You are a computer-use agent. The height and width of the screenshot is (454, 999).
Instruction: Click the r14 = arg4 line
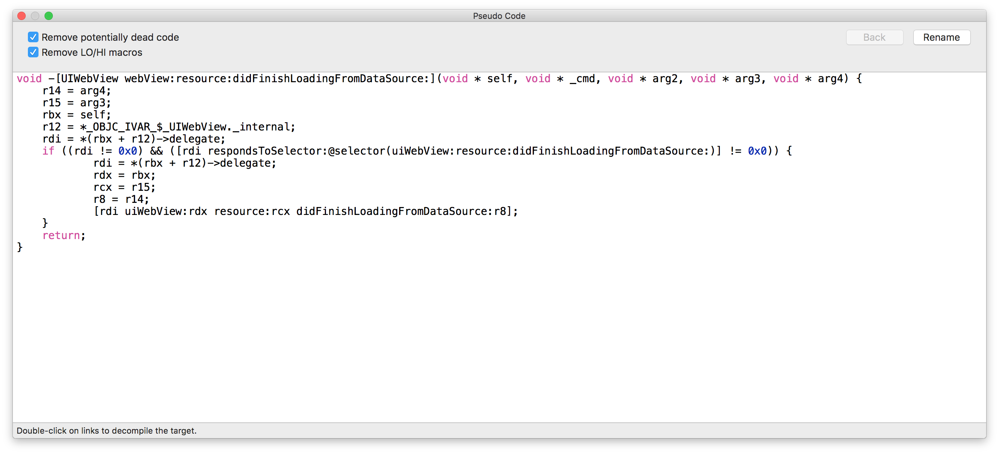click(x=77, y=91)
